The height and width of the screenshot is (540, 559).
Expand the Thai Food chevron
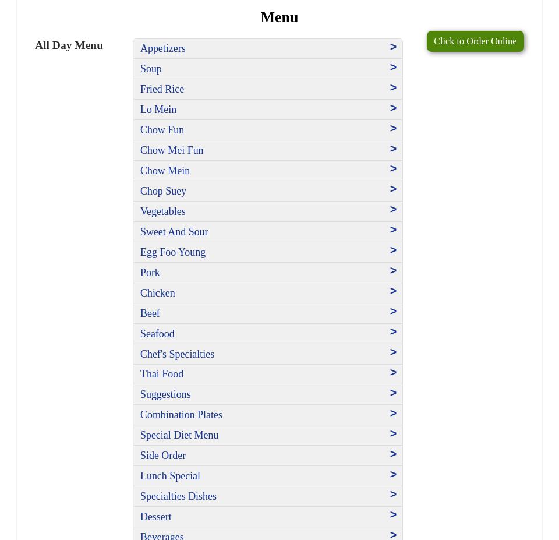click(393, 373)
